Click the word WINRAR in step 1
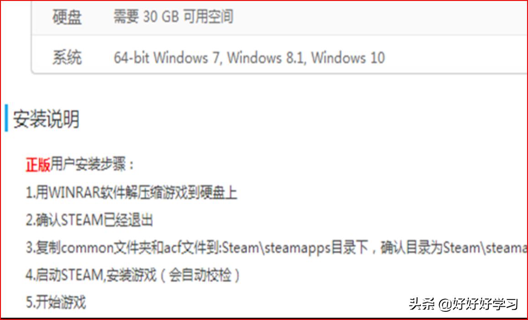 tap(74, 193)
